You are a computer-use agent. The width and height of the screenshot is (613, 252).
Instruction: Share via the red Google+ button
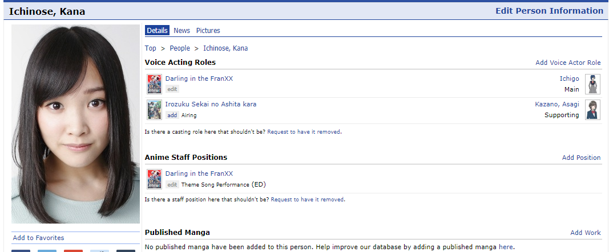pos(73,250)
